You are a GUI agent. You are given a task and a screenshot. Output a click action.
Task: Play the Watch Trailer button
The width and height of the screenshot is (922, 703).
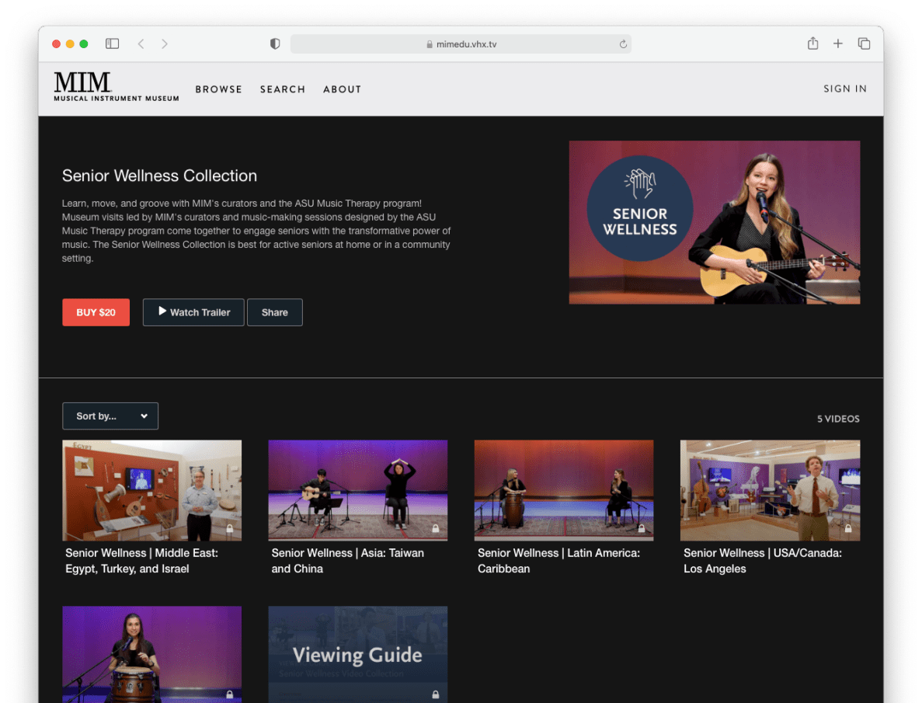(x=193, y=312)
